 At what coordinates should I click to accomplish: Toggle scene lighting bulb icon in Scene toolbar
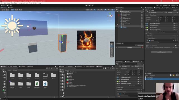click(95, 10)
